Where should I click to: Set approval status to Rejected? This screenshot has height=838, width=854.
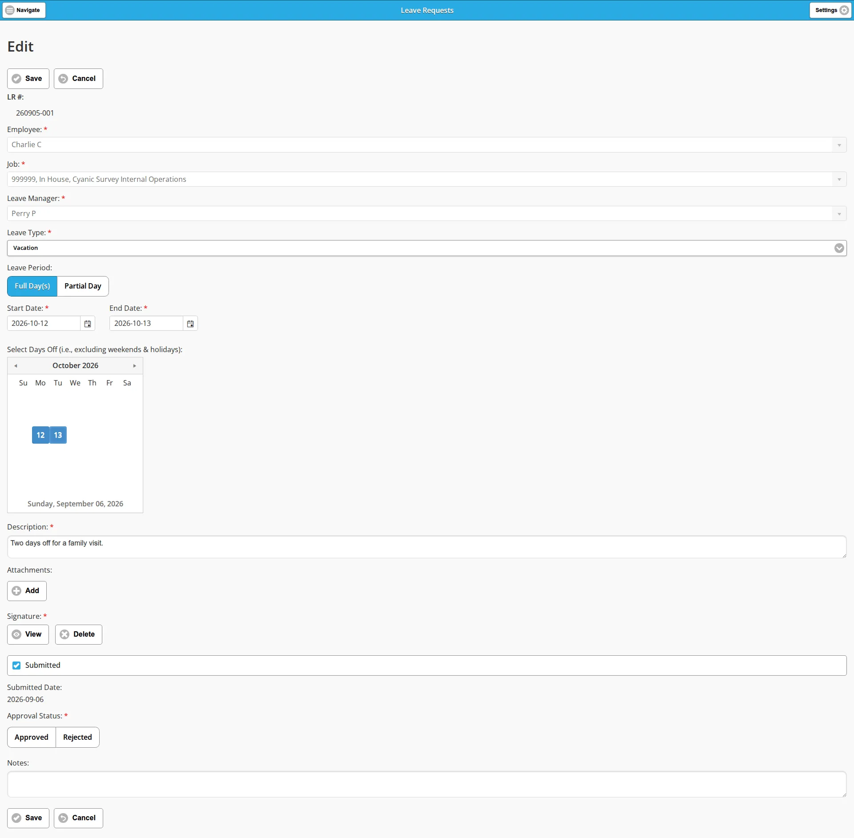(x=77, y=738)
